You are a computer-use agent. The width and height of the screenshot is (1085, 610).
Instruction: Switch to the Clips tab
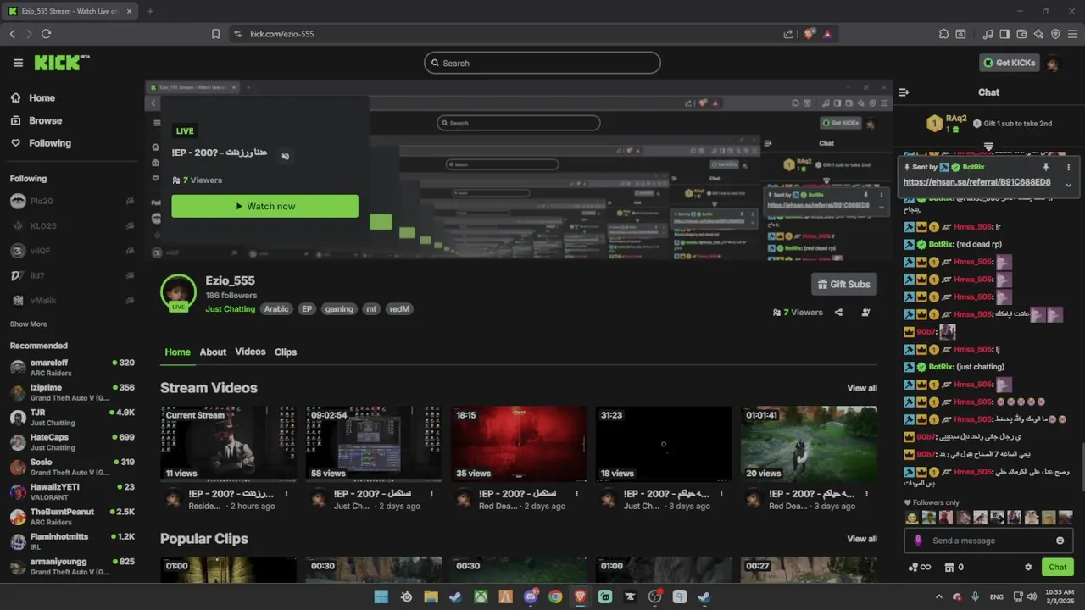point(286,352)
